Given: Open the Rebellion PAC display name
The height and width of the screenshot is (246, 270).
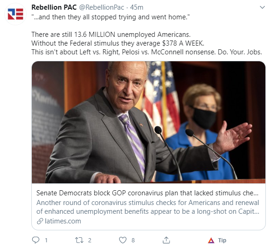Looking at the screenshot, I should (x=54, y=7).
